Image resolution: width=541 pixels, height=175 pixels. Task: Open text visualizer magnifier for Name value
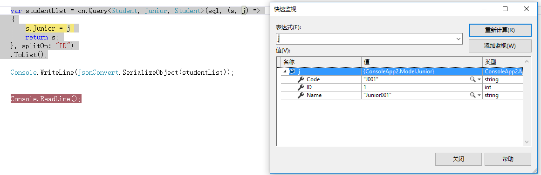tap(473, 95)
